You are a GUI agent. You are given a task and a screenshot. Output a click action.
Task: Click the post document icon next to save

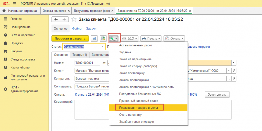[103, 38]
